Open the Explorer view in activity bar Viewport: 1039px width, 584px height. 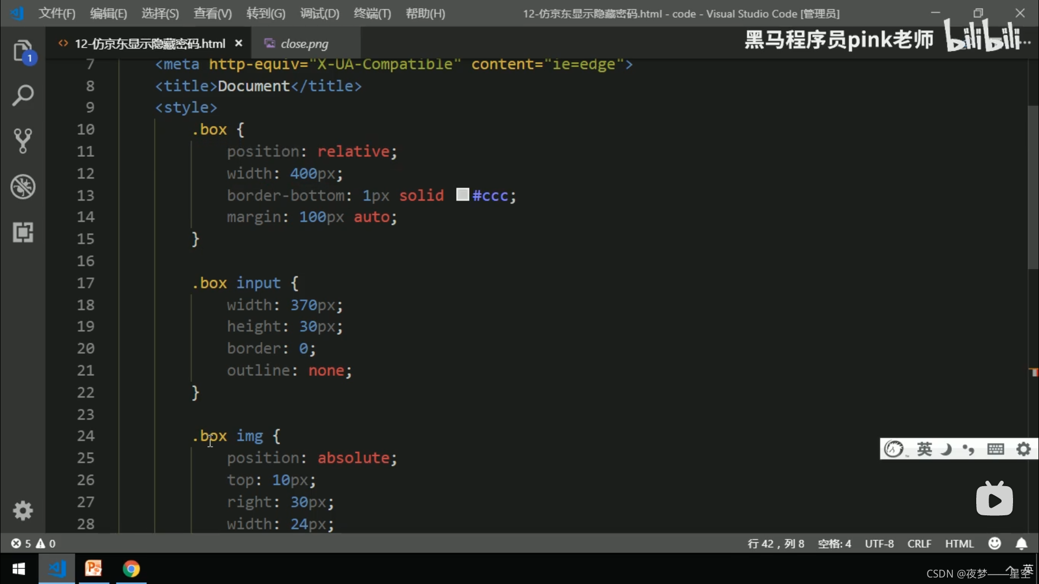23,52
